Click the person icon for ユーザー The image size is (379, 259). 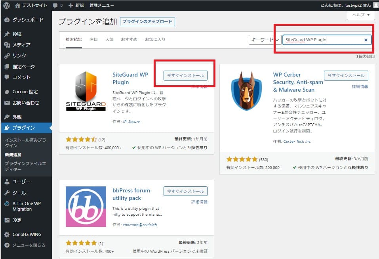(x=7, y=182)
